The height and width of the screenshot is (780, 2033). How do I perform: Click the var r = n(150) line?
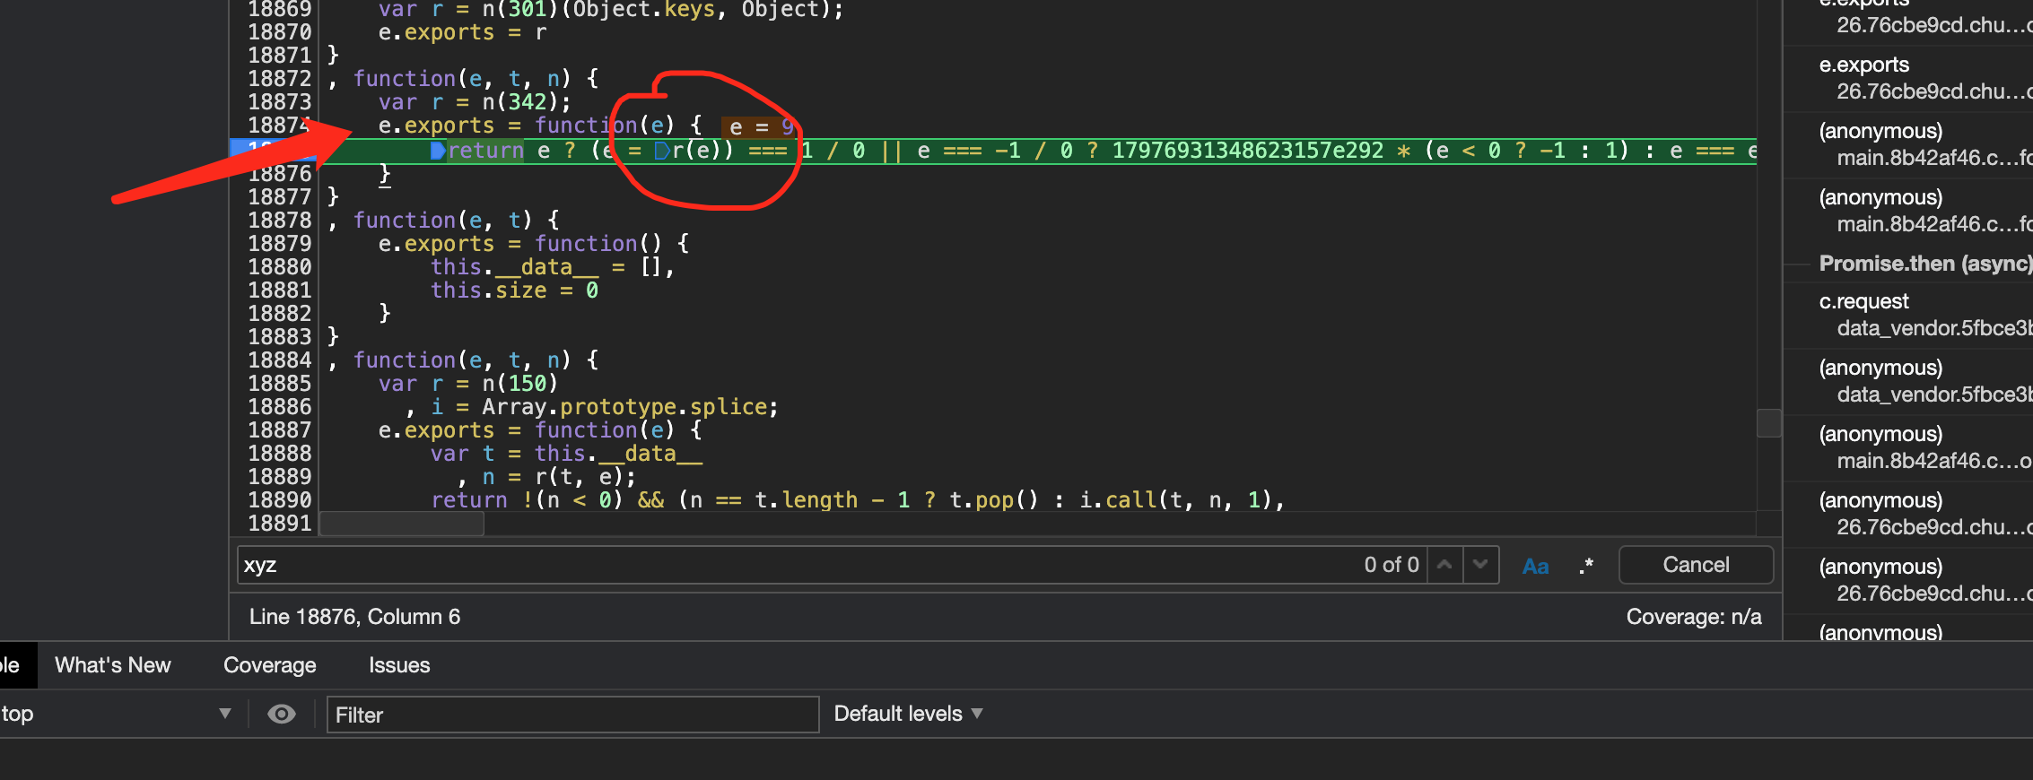467,383
